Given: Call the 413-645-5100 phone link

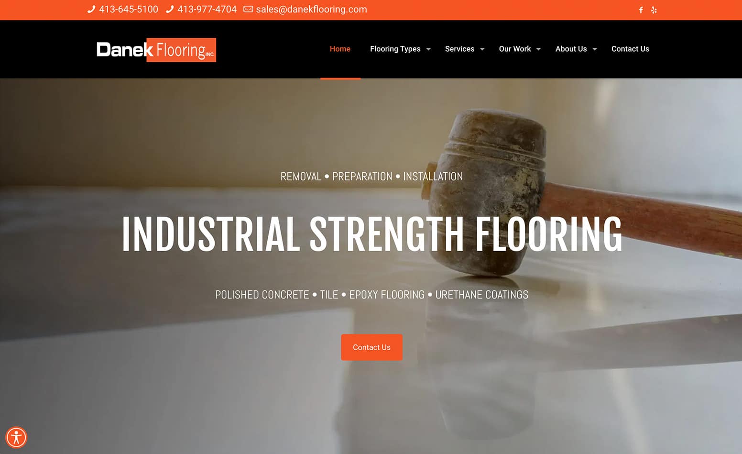Looking at the screenshot, I should point(129,9).
